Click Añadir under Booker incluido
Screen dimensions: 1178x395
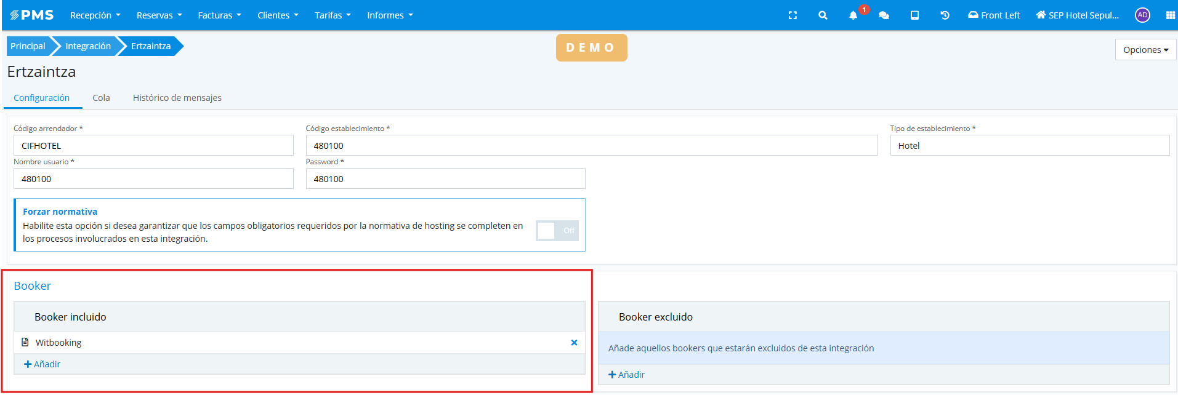click(x=42, y=364)
